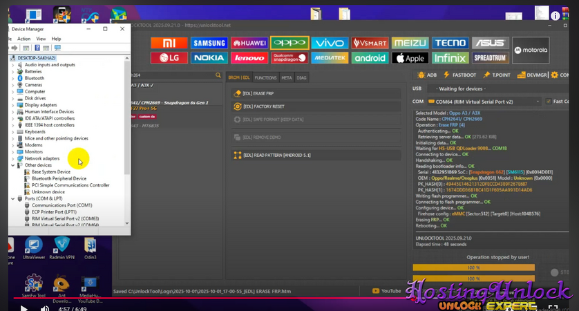This screenshot has height=311, width=579.
Task: Seek using the red video progress bar
Action: pyautogui.click(x=207, y=299)
